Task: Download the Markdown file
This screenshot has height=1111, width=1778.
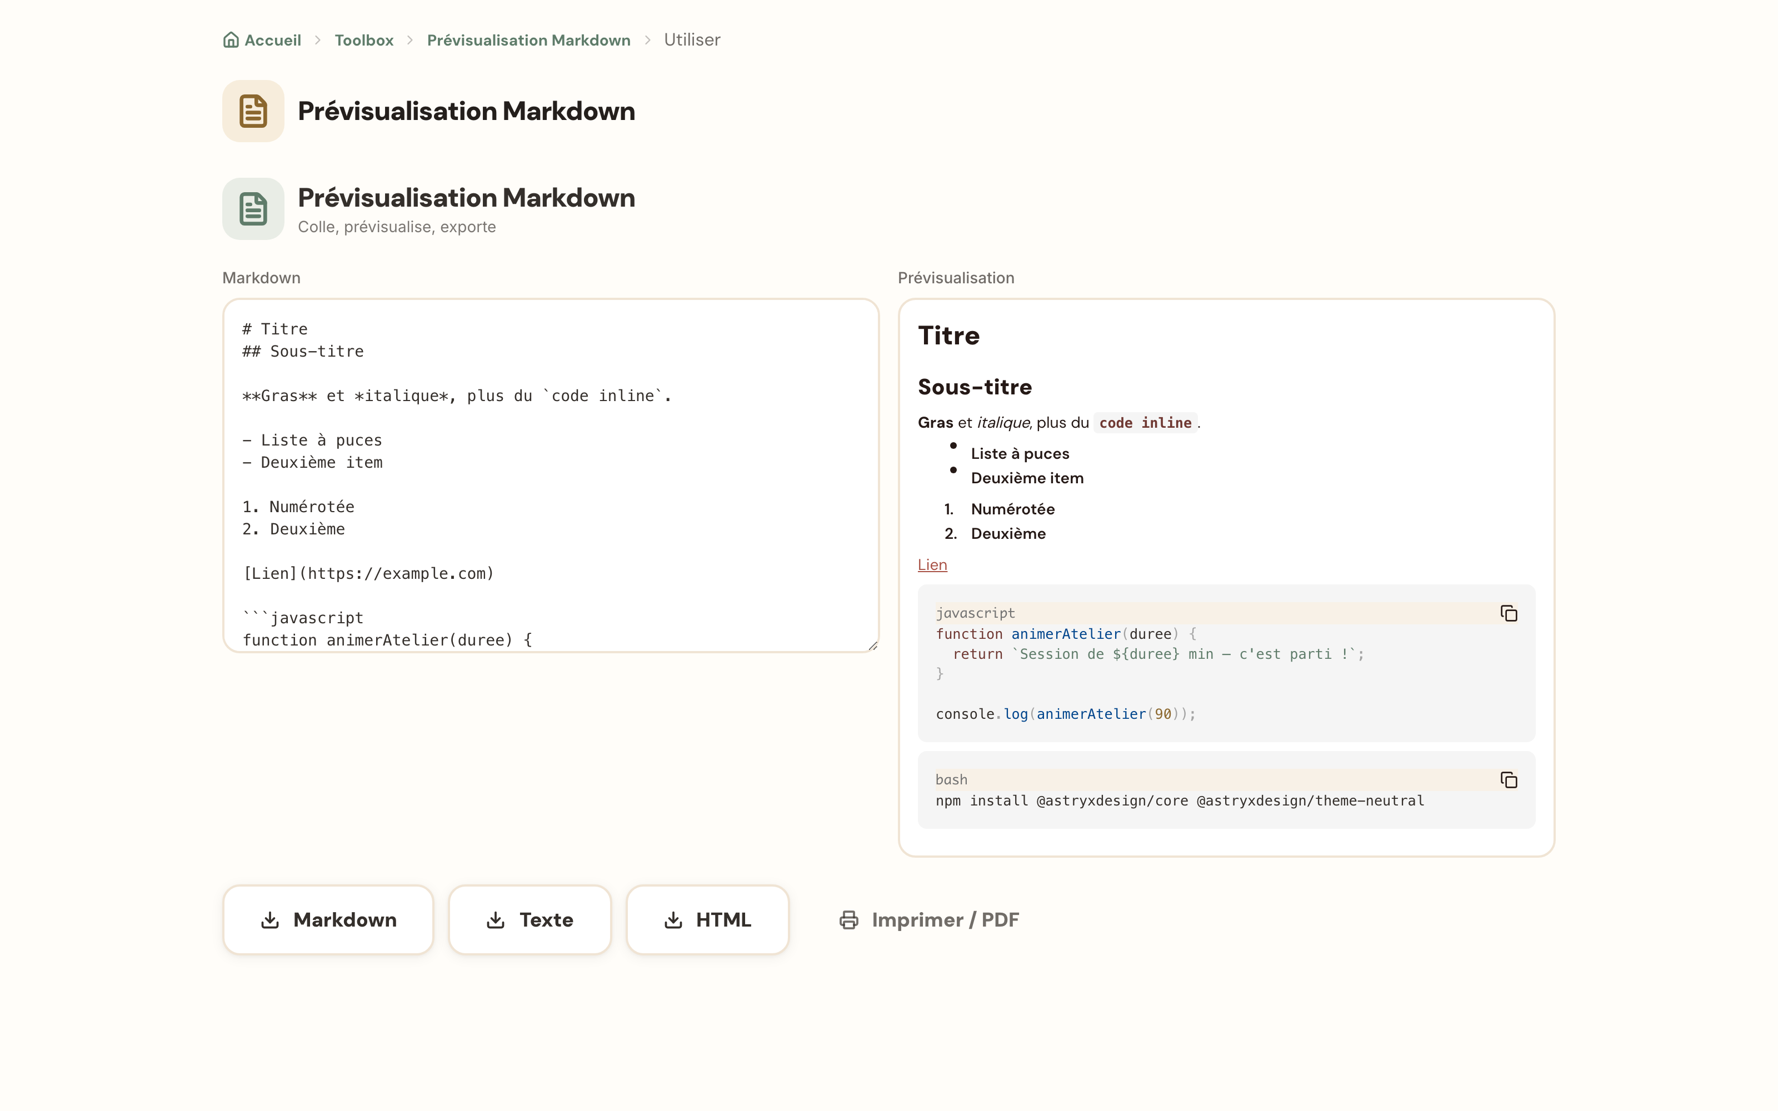Action: pos(328,920)
